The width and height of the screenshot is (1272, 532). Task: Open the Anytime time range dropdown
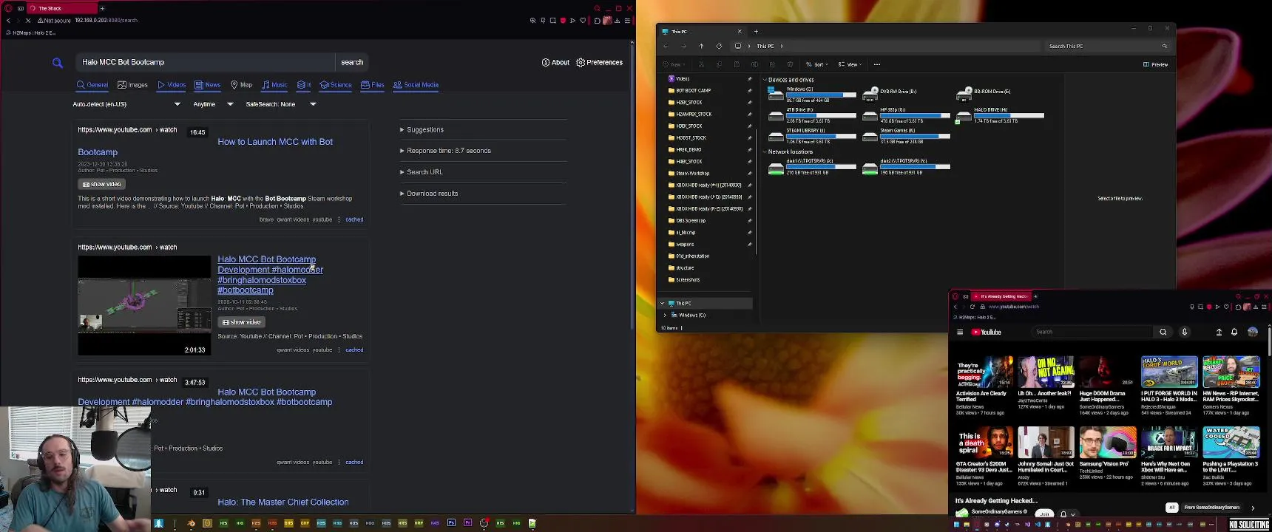[213, 104]
